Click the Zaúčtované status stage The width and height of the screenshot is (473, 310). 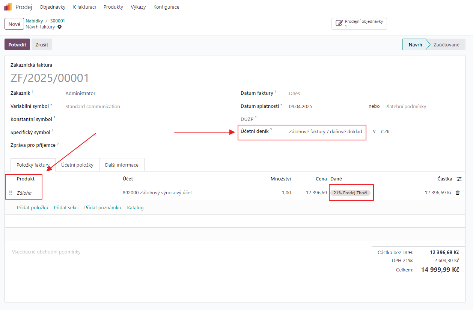coord(446,45)
